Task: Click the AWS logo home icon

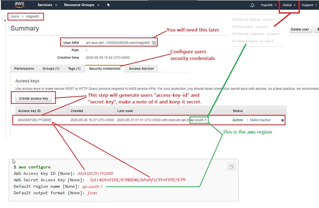Action: [x=20, y=5]
